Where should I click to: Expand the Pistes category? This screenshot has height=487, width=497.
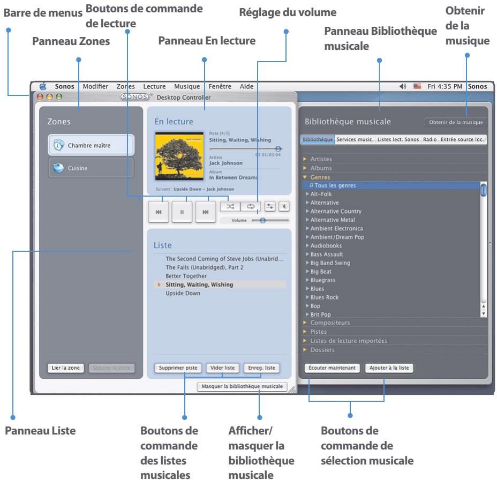point(305,332)
